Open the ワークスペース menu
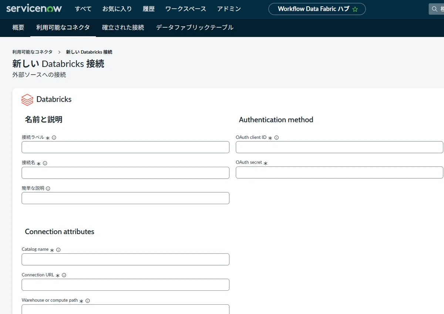The image size is (444, 314). [186, 9]
